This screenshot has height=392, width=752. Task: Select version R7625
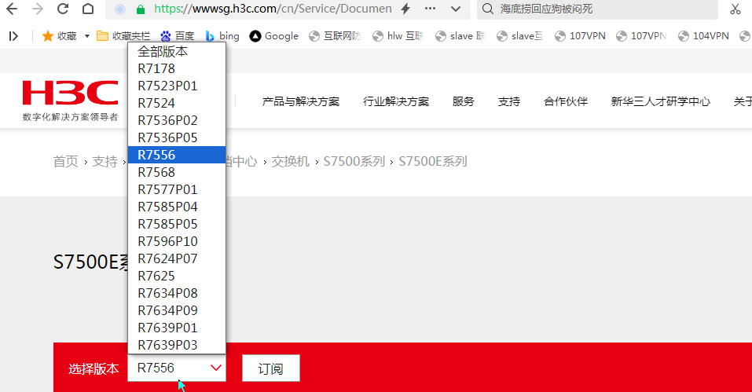click(x=177, y=276)
